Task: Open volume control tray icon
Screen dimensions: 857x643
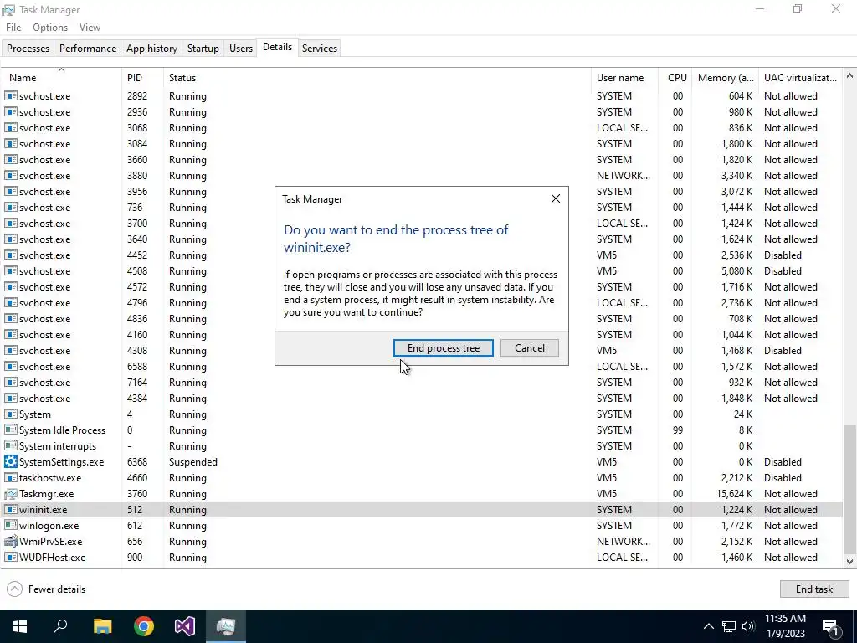Action: [x=748, y=626]
